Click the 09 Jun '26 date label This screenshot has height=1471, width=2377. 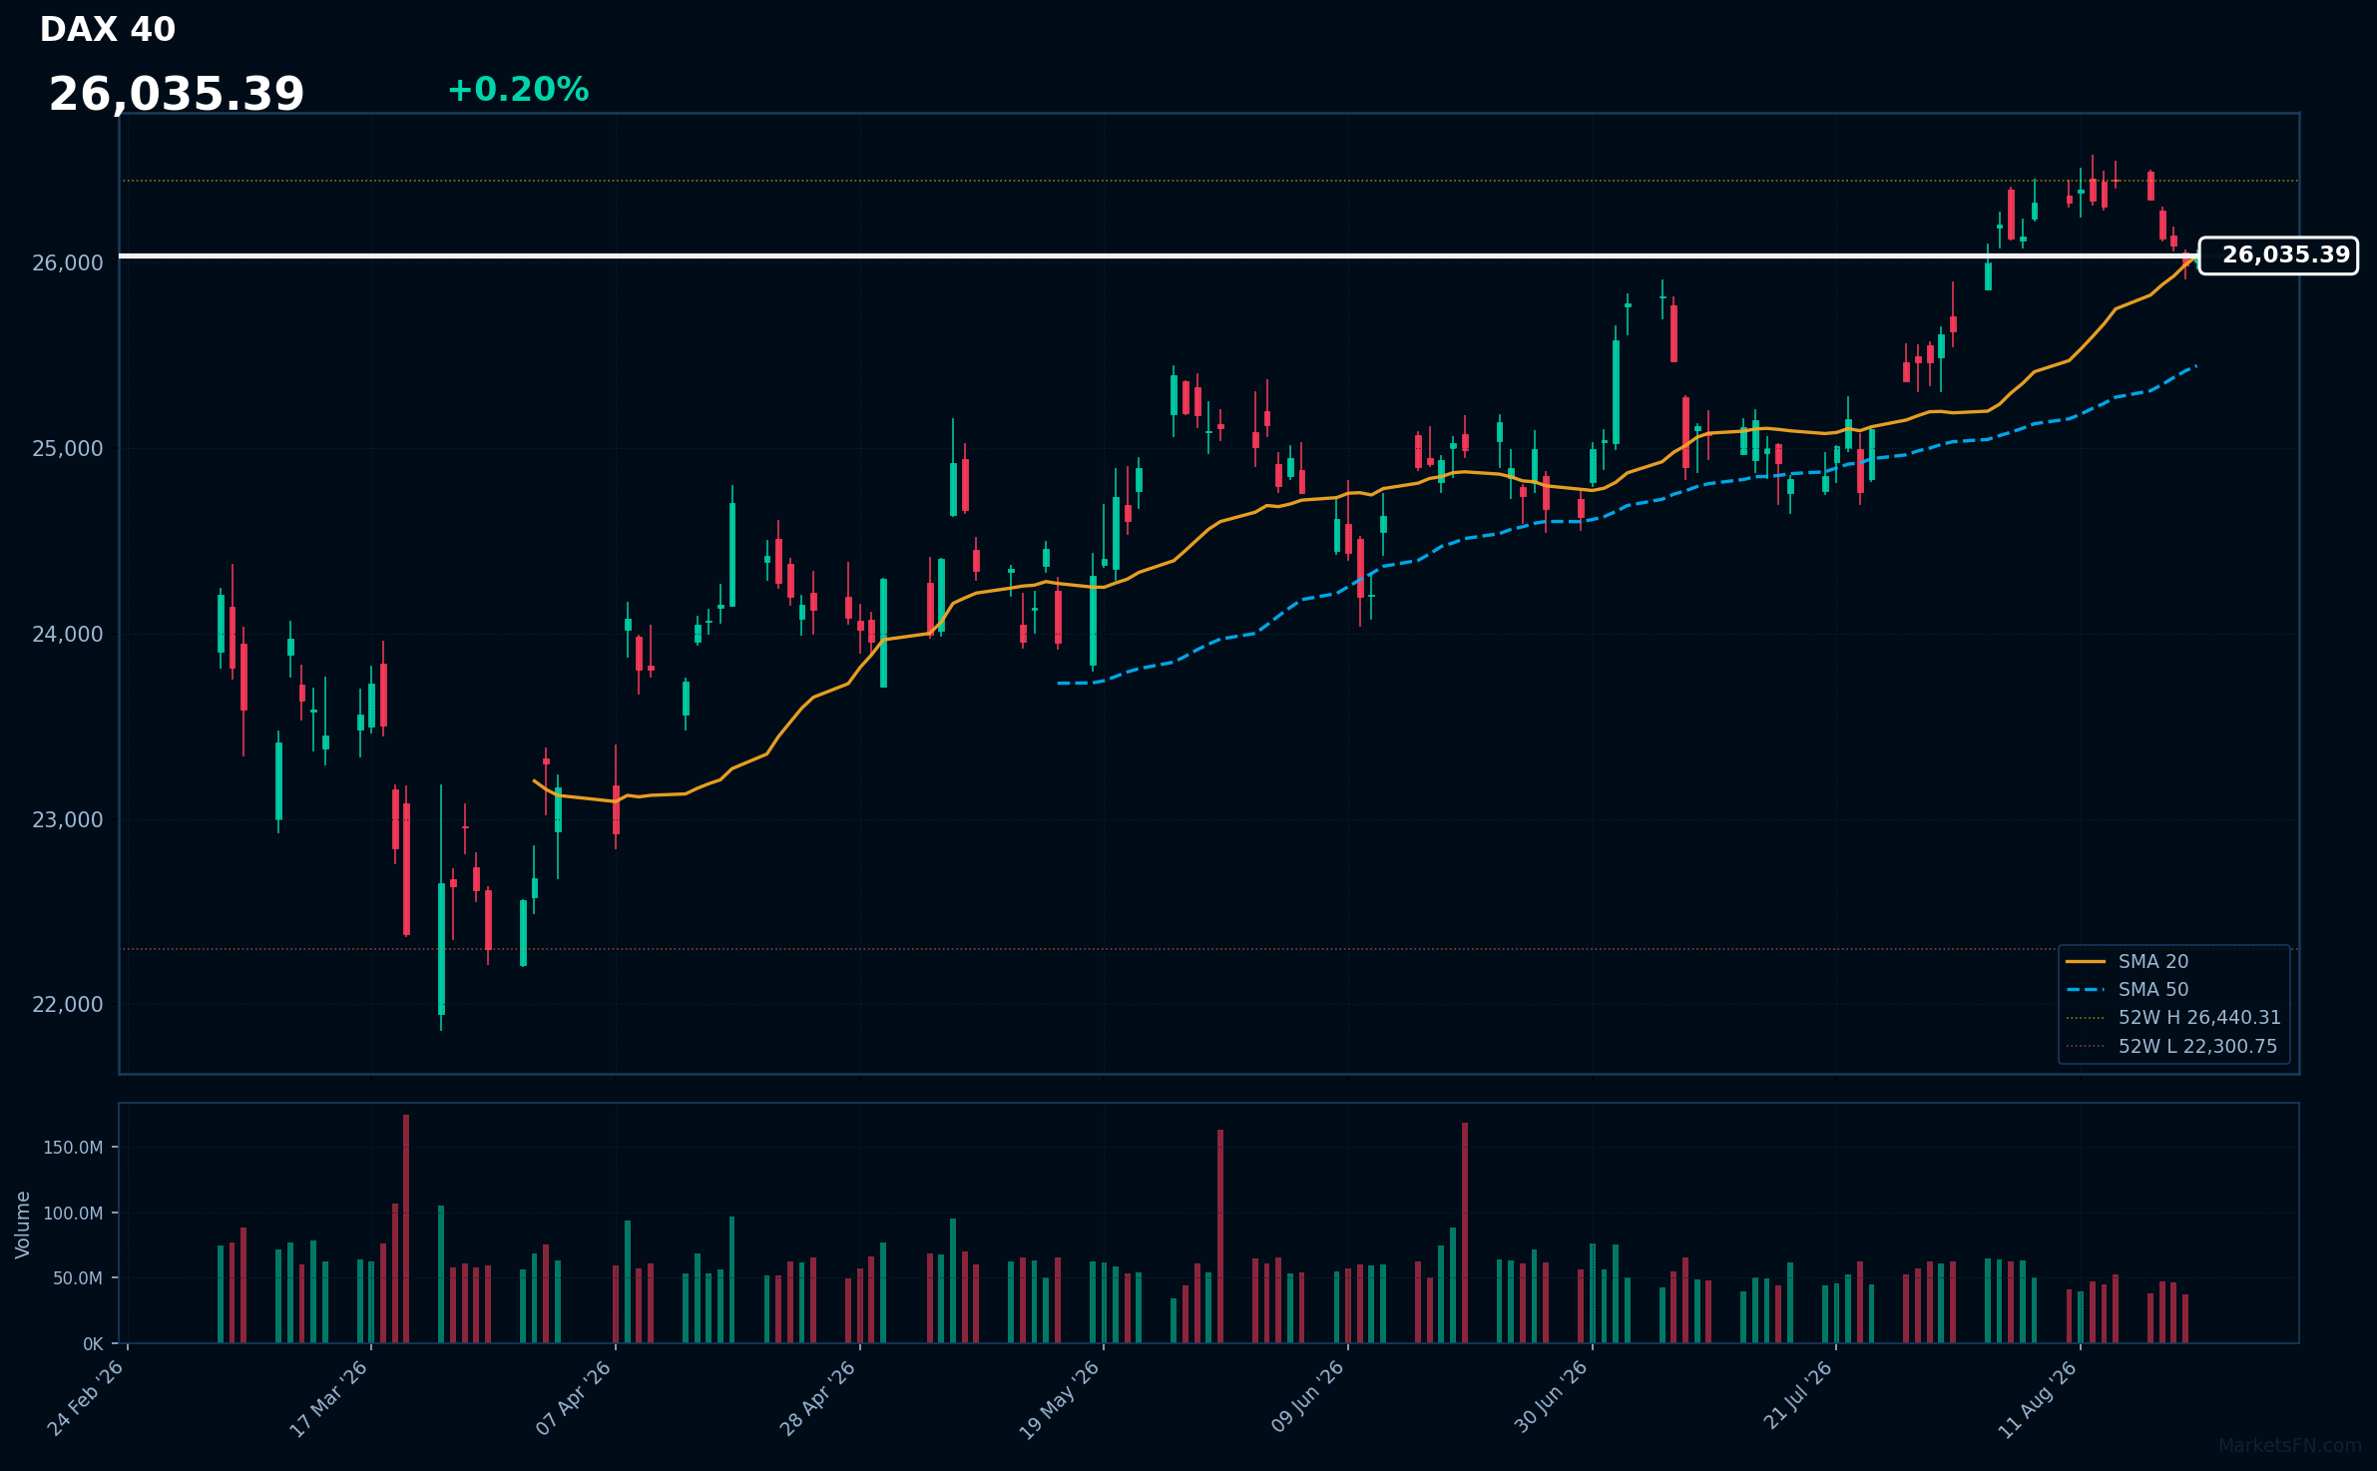pyautogui.click(x=1306, y=1397)
